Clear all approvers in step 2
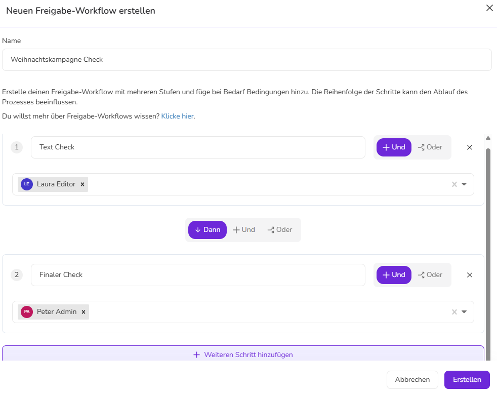 click(454, 312)
